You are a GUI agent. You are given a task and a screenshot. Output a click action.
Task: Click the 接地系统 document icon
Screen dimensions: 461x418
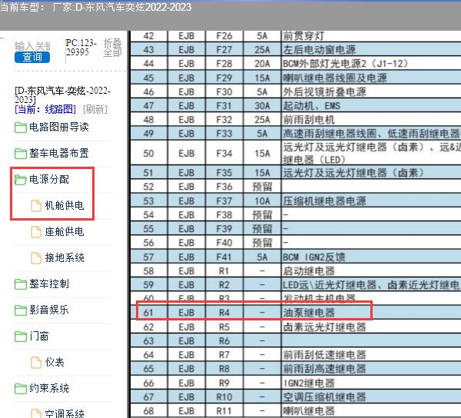(x=36, y=258)
